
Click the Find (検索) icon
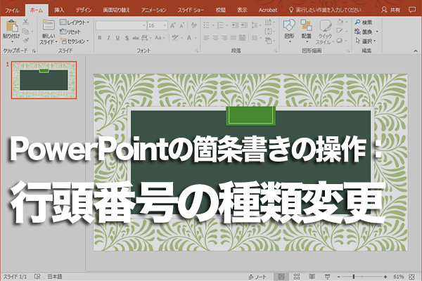(x=358, y=22)
